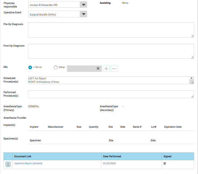Image resolution: width=198 pixels, height=174 pixels.
Task: Sort by the Document Link column header
Action: (x=23, y=156)
